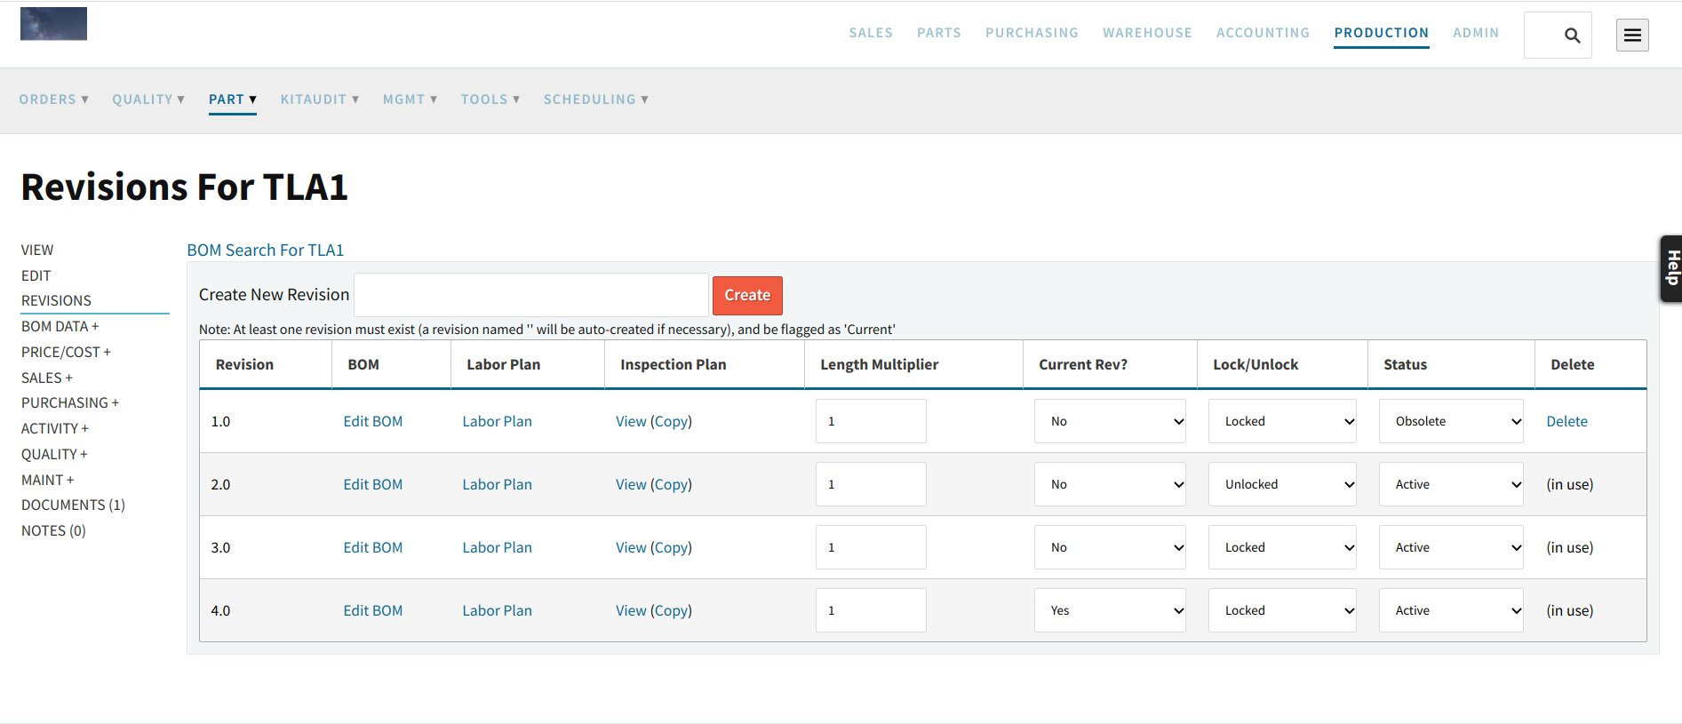The width and height of the screenshot is (1682, 724).
Task: Expand the Orders submenu dropdown
Action: (54, 99)
